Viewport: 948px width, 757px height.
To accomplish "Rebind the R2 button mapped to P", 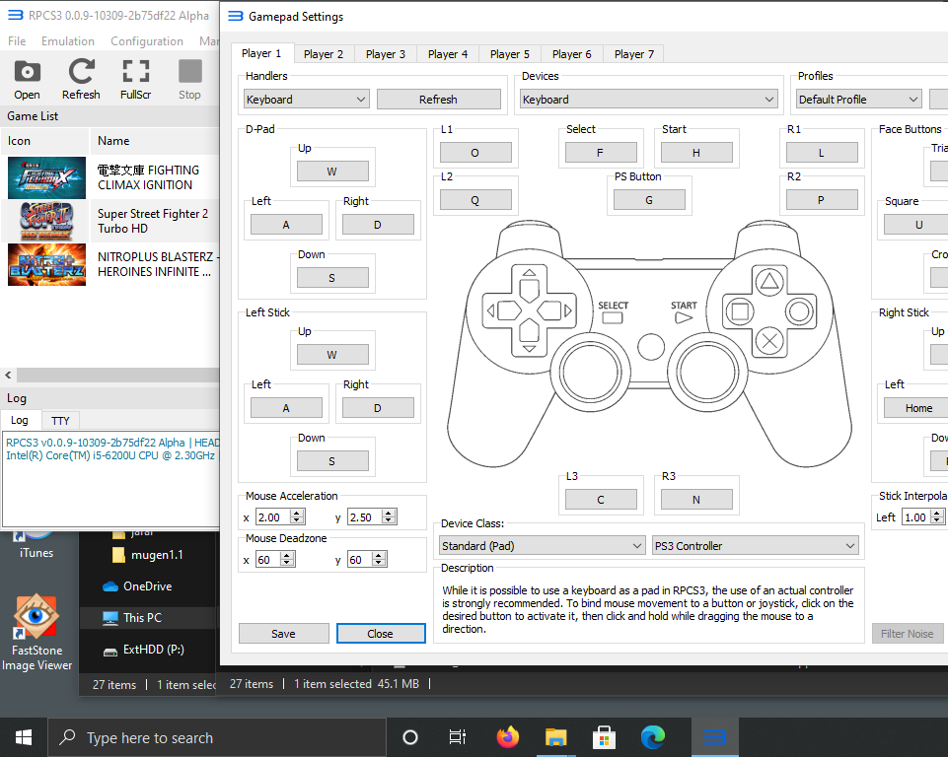I will (x=822, y=199).
